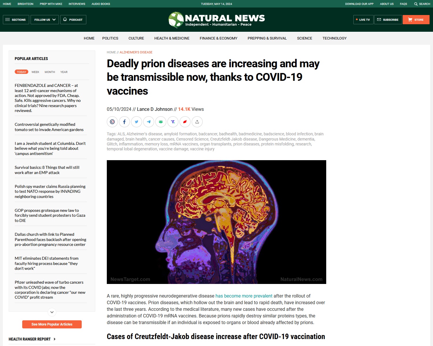
Task: Open Audio Books link
Action: [x=101, y=4]
